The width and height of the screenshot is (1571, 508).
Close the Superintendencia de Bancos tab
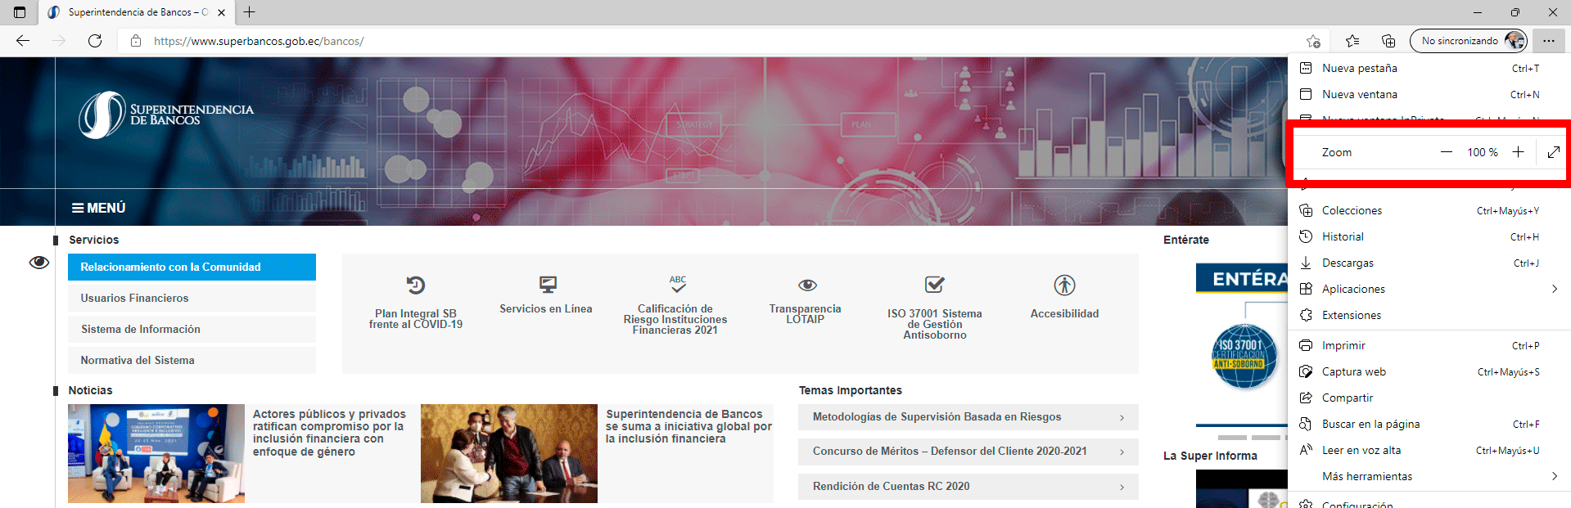pyautogui.click(x=221, y=12)
